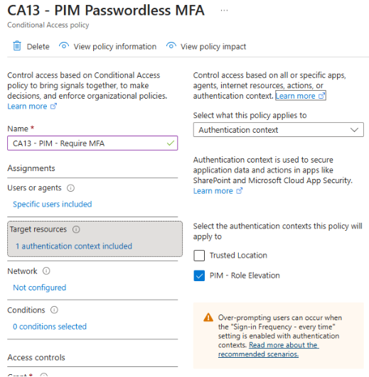Open Specific users included assignment
Viewport: 369px width, 377px height.
coord(52,204)
